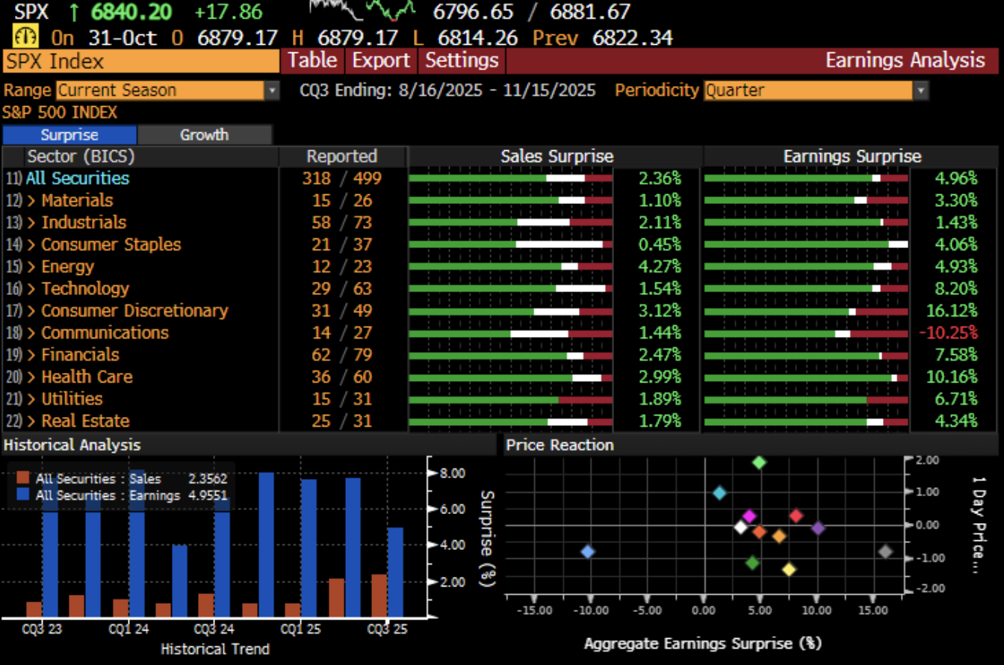Expand the Industrials sector row
Image resolution: width=1004 pixels, height=665 pixels.
(x=31, y=223)
